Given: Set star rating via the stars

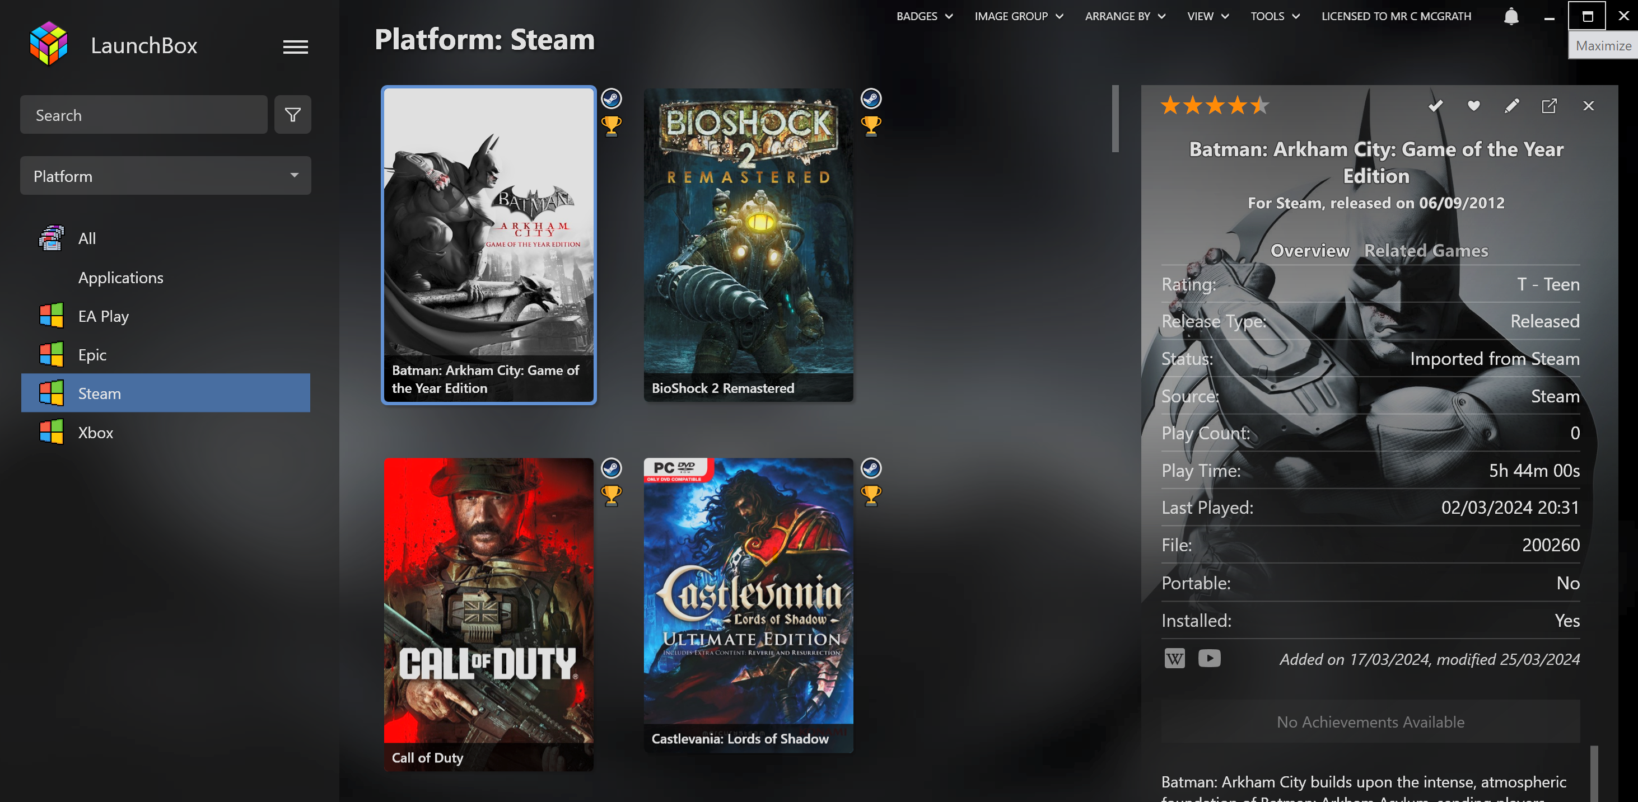Looking at the screenshot, I should pyautogui.click(x=1214, y=105).
